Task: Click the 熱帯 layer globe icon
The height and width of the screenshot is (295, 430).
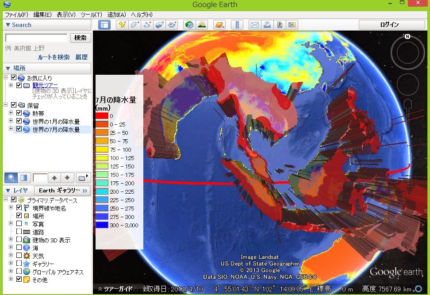Action: [x=27, y=113]
